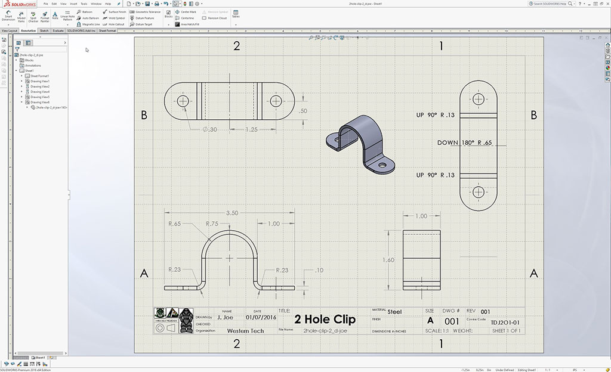
Task: Open the Evaluate tab
Action: tap(58, 30)
